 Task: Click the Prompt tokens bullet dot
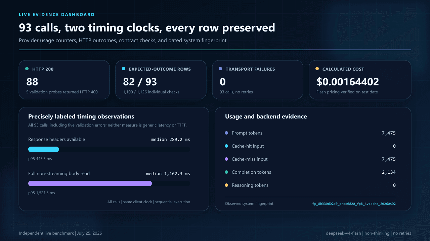(226, 133)
